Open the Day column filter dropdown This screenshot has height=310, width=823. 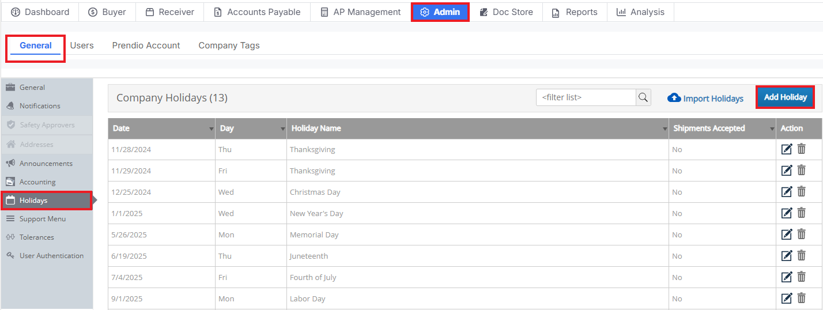(283, 129)
